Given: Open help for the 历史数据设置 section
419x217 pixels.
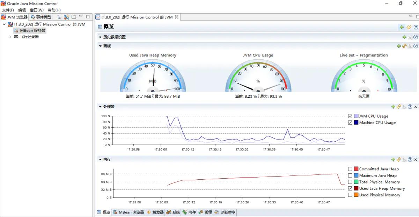Looking at the screenshot, I should (416, 37).
